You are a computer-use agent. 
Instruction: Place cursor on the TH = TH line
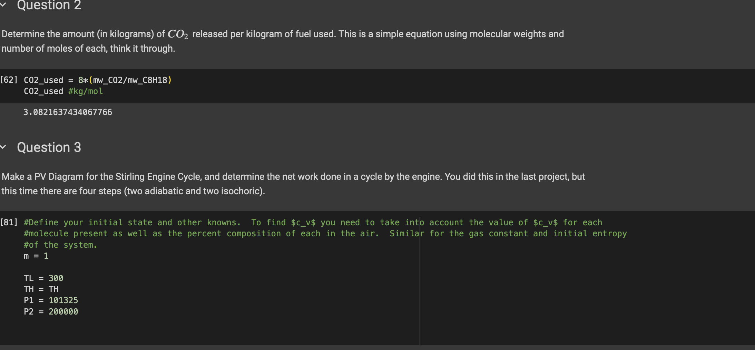tap(41, 289)
